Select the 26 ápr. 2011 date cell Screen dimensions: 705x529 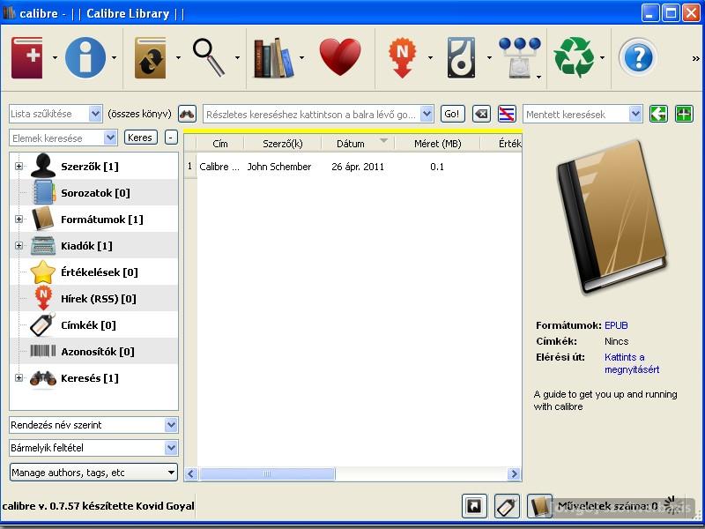[x=358, y=167]
